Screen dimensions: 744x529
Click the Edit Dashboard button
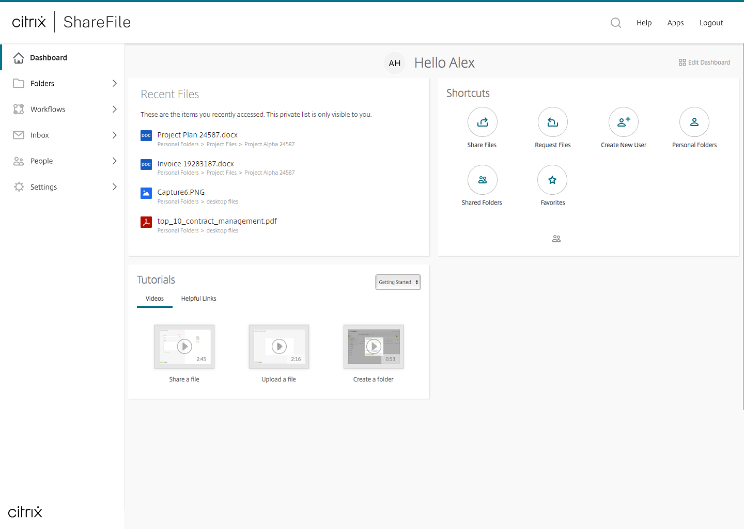coord(704,63)
